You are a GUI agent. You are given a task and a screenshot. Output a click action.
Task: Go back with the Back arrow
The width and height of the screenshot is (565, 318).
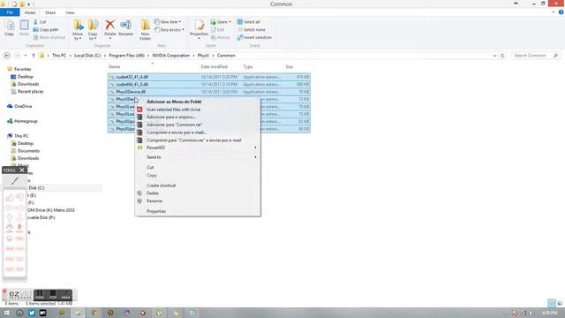[7, 56]
